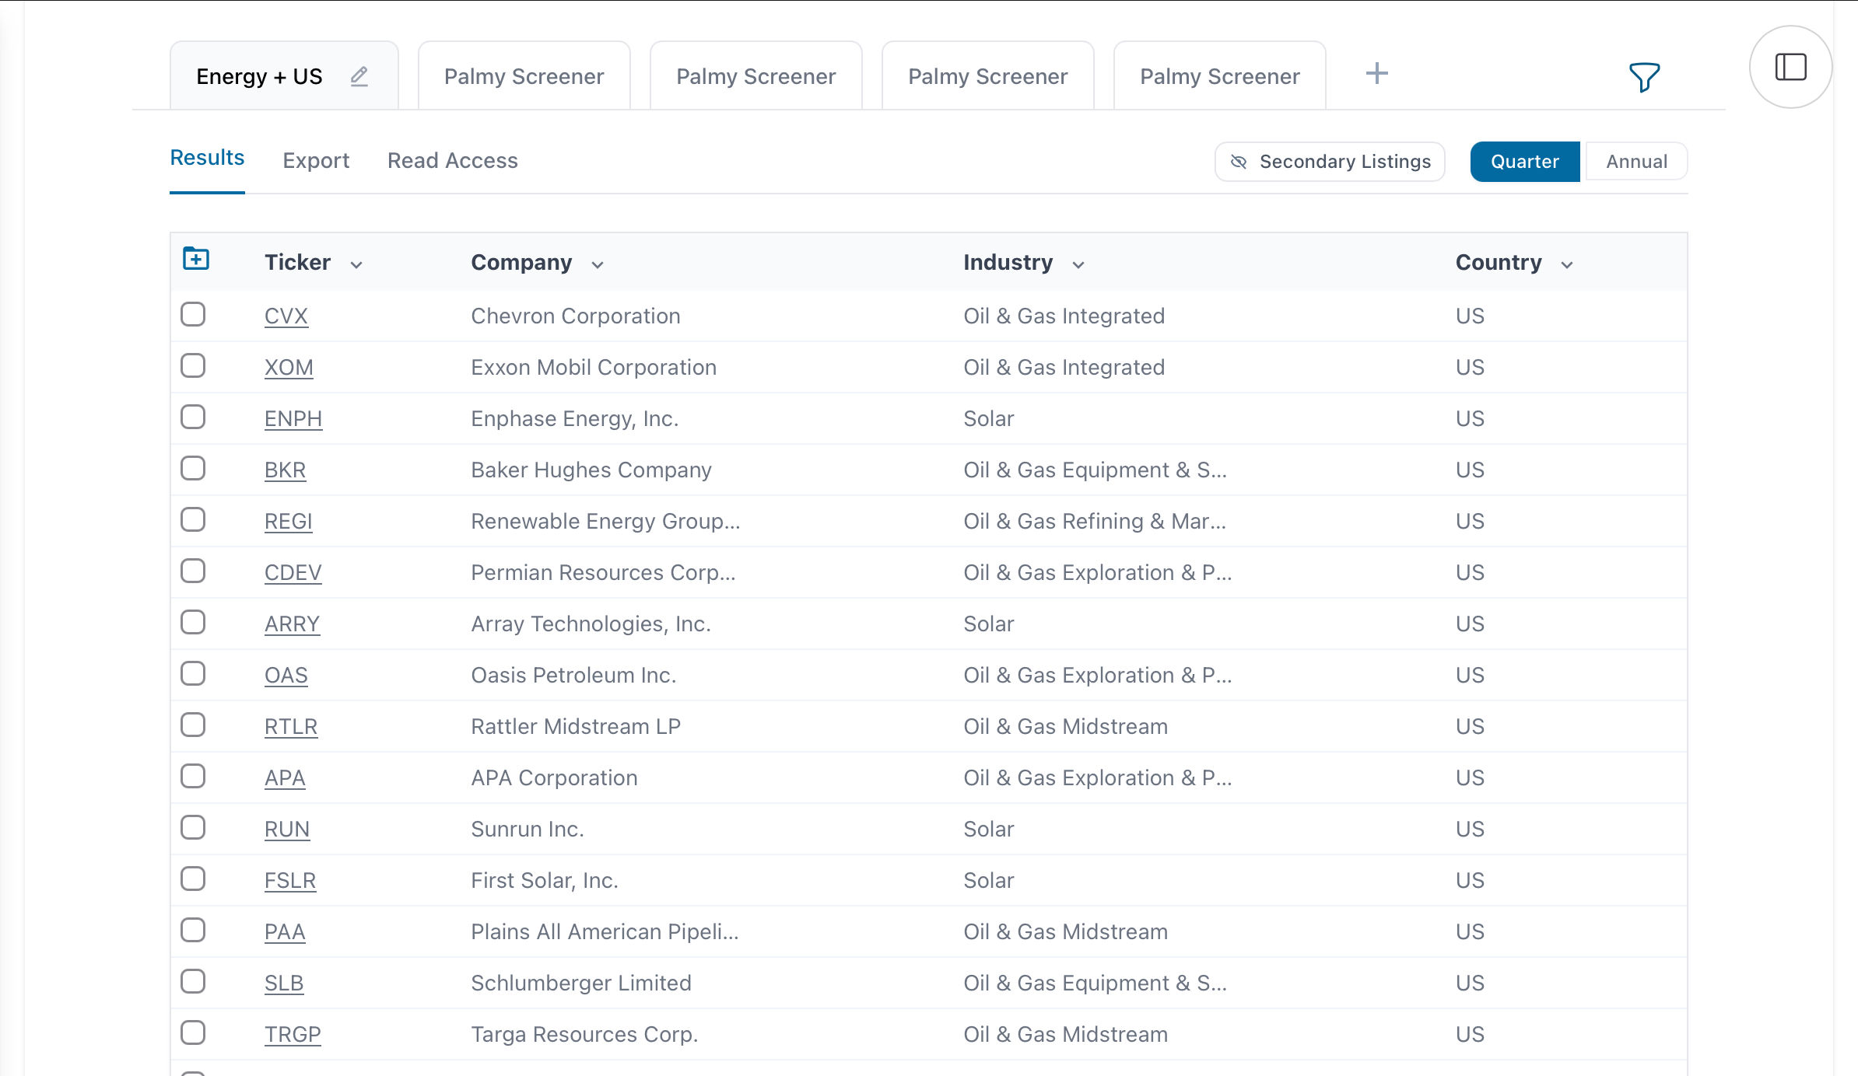The height and width of the screenshot is (1076, 1858).
Task: Check the OAS row checkbox
Action: coord(193,674)
